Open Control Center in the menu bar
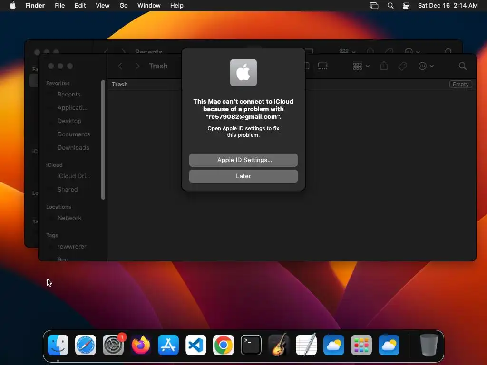Image resolution: width=487 pixels, height=365 pixels. (x=406, y=6)
